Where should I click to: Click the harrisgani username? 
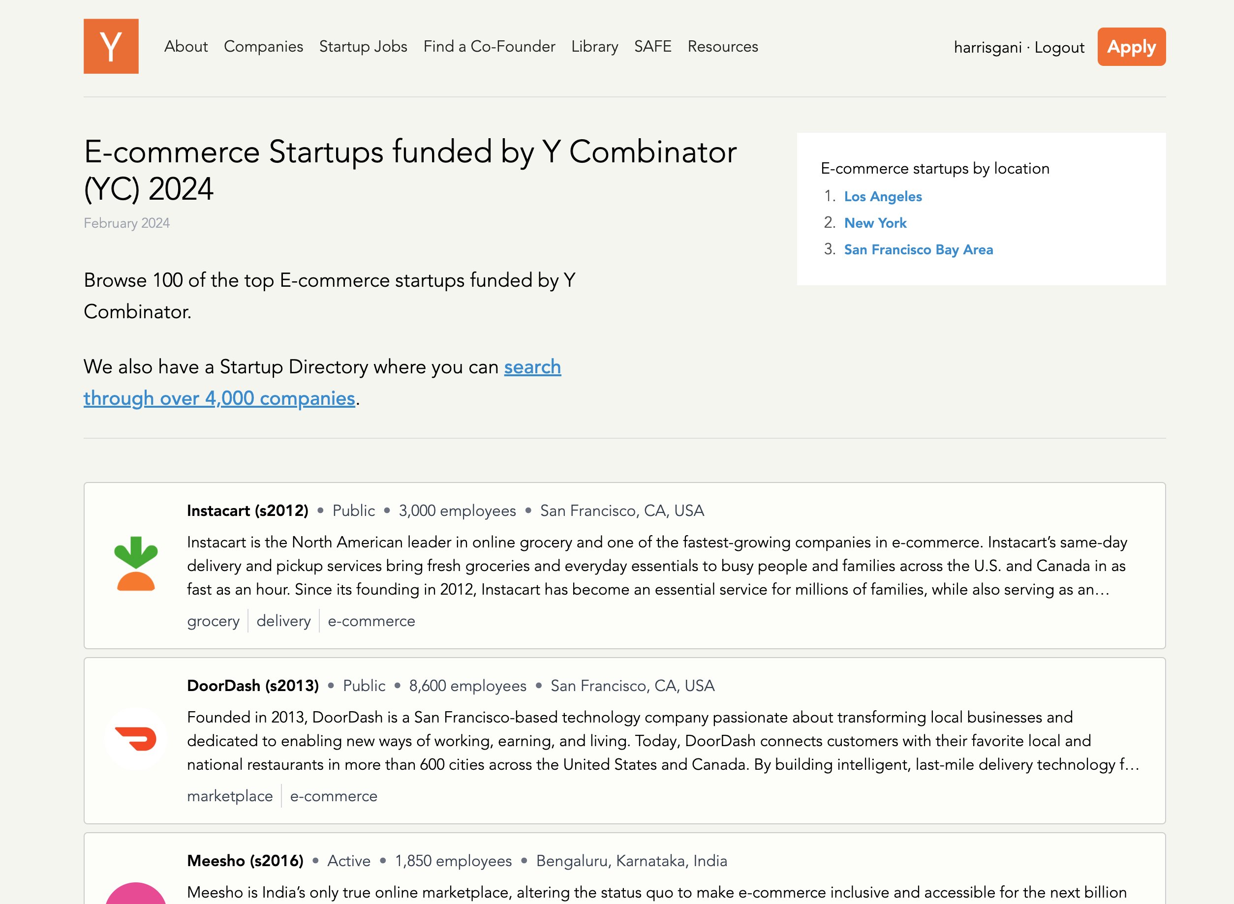(x=987, y=48)
